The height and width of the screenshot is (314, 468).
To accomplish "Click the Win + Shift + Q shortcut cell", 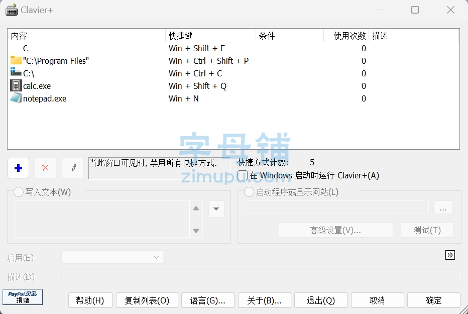I will pos(197,86).
